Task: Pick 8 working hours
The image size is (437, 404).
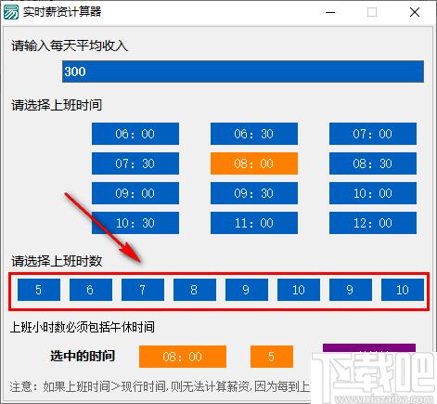Action: tap(195, 290)
